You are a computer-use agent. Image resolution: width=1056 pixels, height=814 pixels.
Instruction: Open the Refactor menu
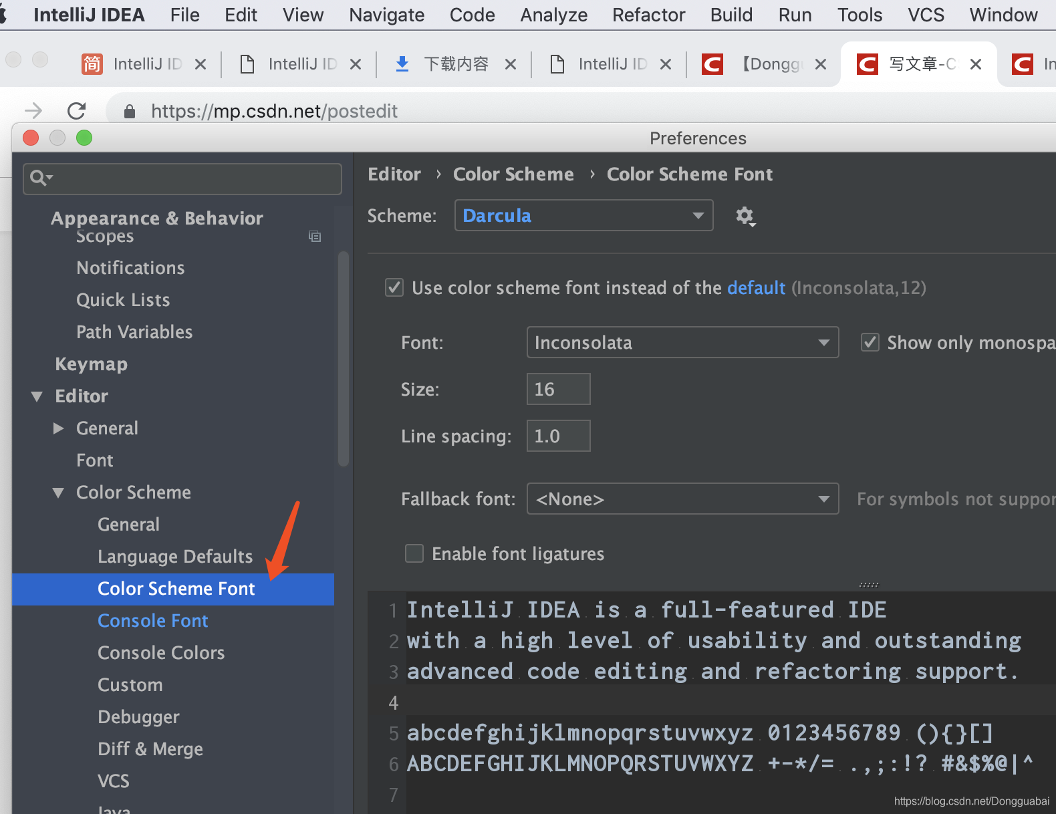point(648,15)
